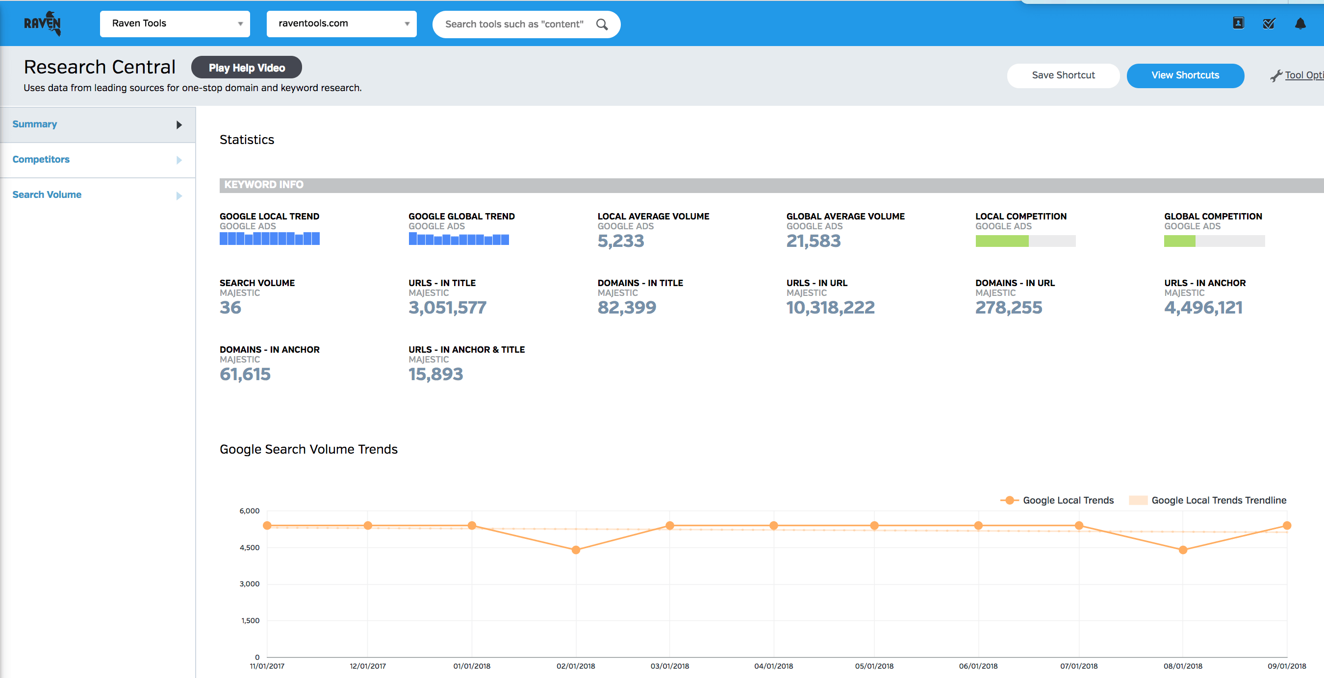
Task: Click the Save Shortcut button
Action: [1063, 75]
